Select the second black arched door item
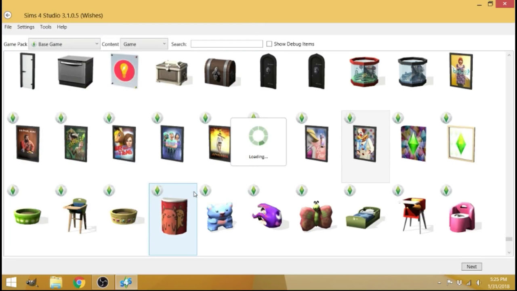 316,71
